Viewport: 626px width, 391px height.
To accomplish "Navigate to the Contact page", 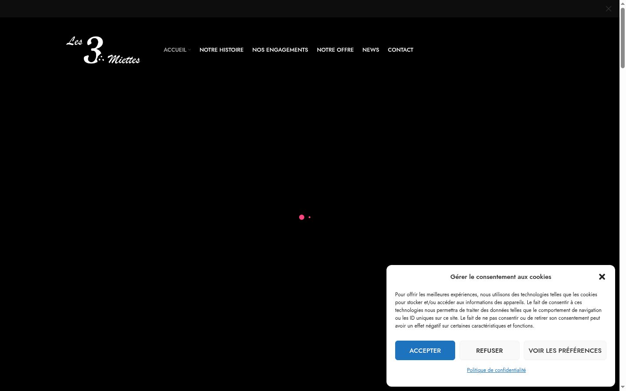I will [x=400, y=50].
